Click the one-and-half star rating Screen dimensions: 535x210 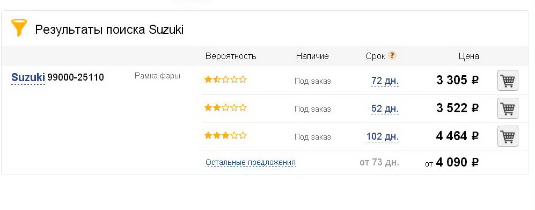click(225, 80)
